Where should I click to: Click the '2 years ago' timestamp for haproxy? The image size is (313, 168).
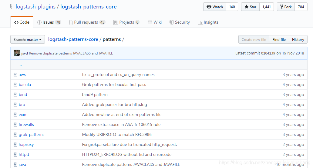pyautogui.click(x=293, y=144)
